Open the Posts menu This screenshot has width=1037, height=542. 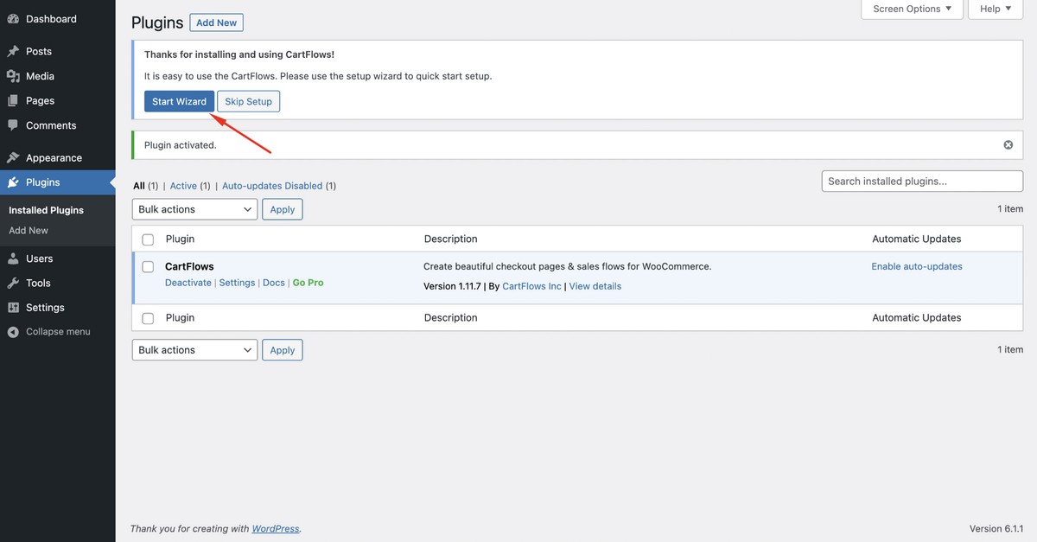click(39, 52)
